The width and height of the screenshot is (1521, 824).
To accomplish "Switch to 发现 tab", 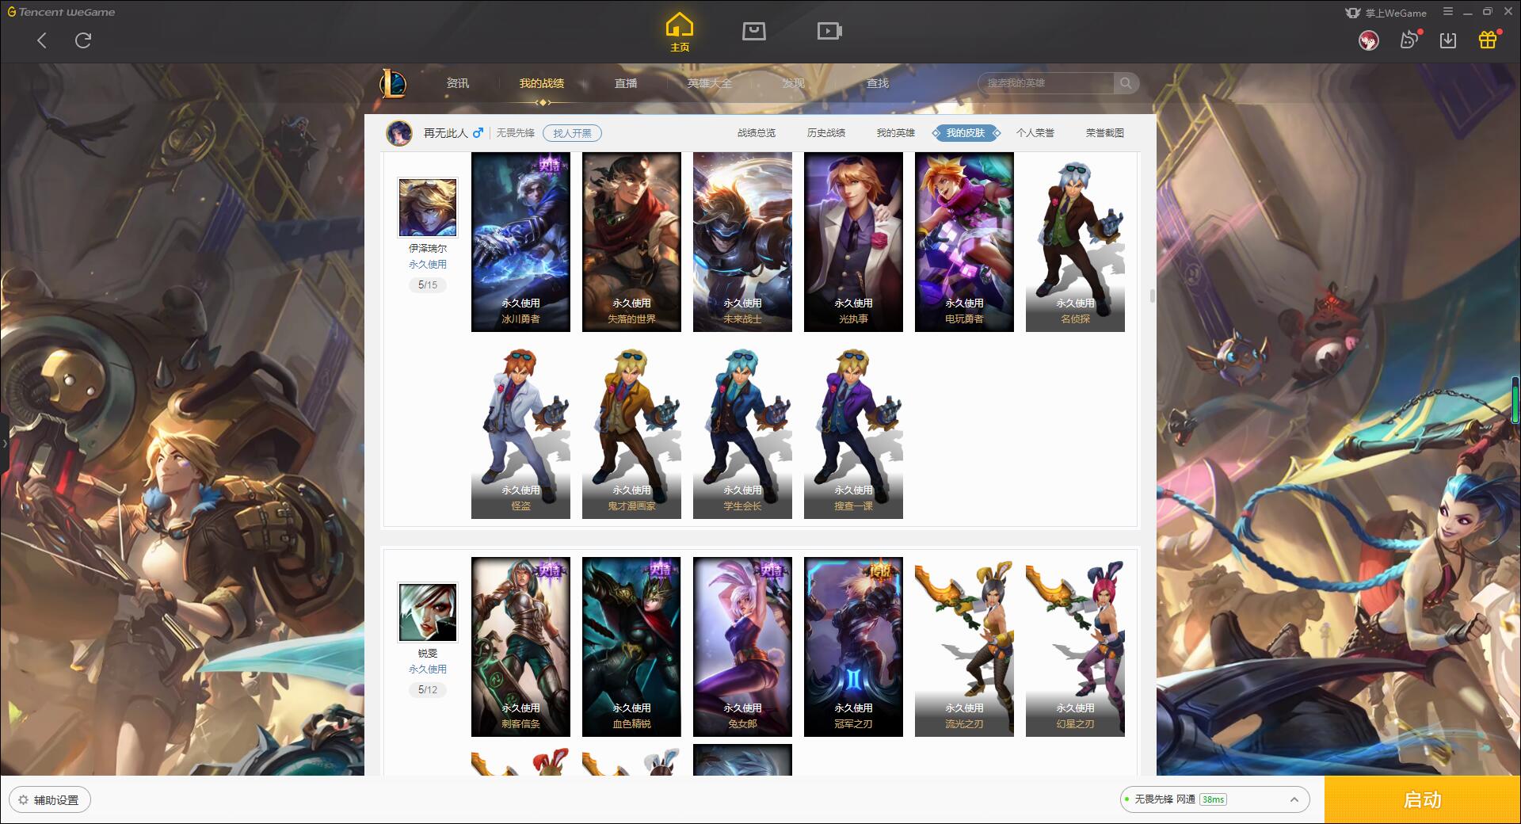I will (x=794, y=83).
